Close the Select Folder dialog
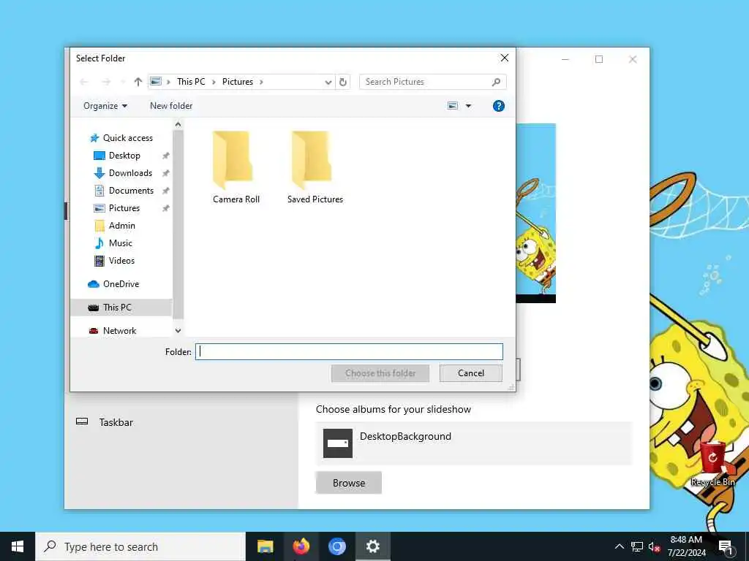Screen dimensions: 749x561 pyautogui.click(x=505, y=58)
